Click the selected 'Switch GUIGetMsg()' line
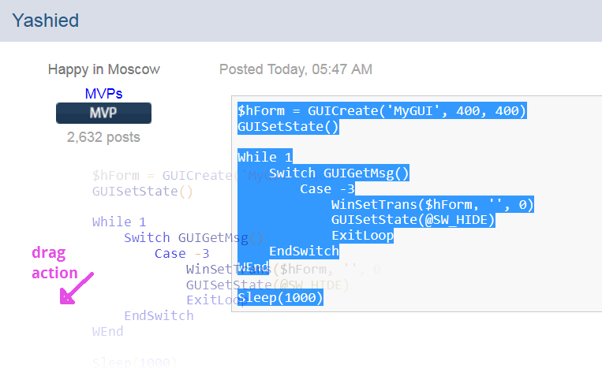 339,173
